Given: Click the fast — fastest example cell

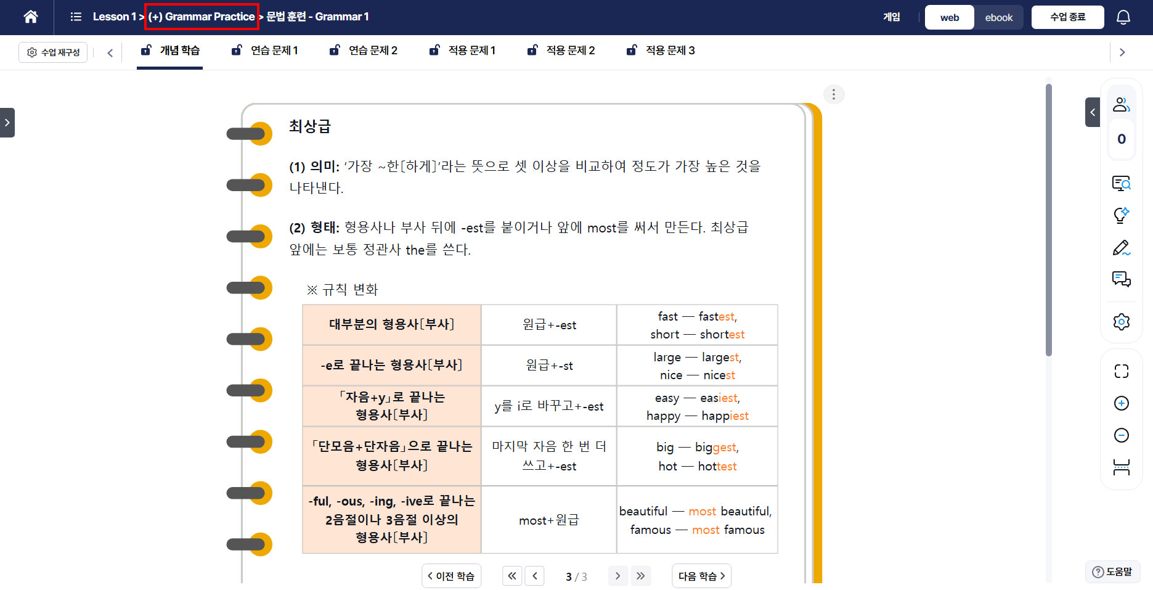Looking at the screenshot, I should [698, 325].
